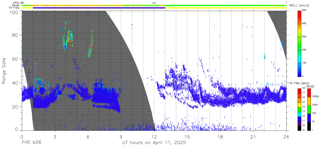Click the '12' tick on the TX frequency scale
This screenshot has height=148, width=322.
point(304,116)
